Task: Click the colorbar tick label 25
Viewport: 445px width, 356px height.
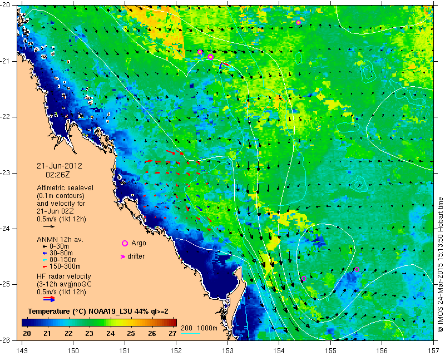Action: click(131, 333)
